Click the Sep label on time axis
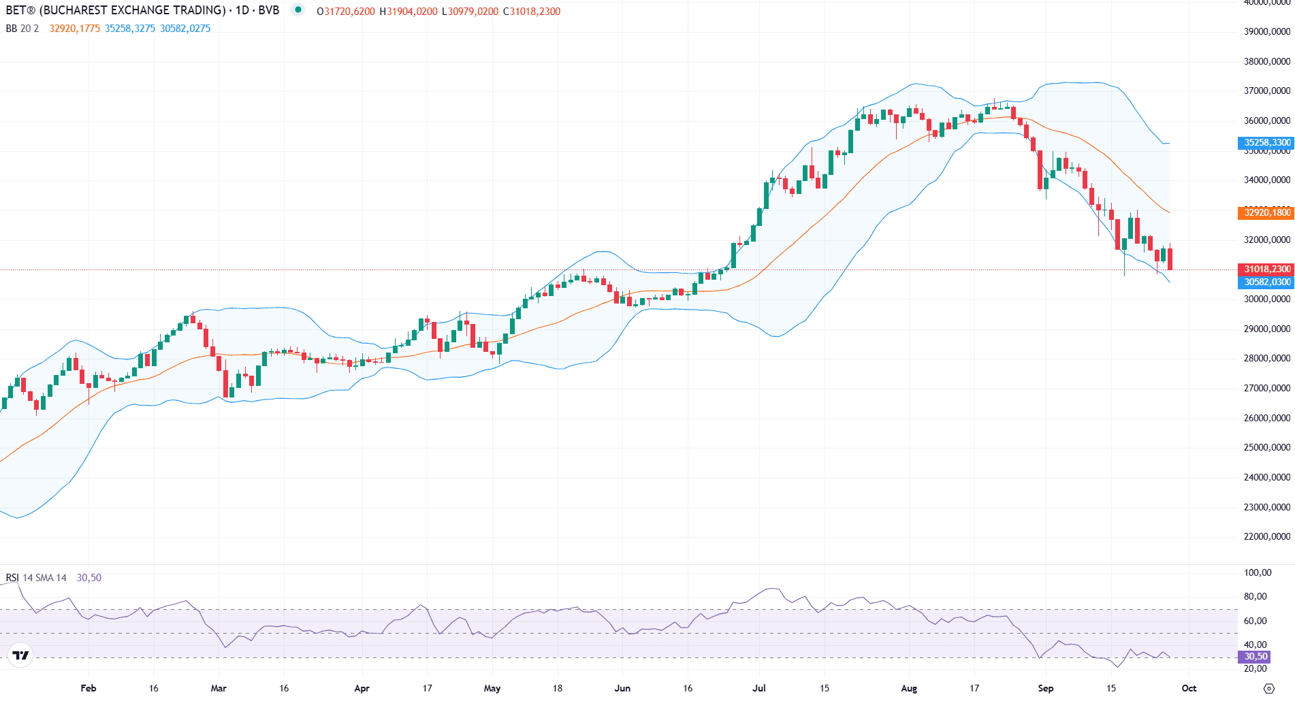Viewport: 1295px width, 701px height. (x=1046, y=689)
